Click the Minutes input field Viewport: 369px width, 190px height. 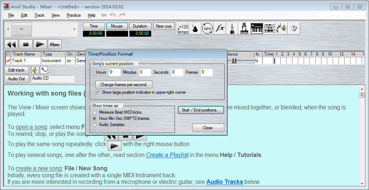click(145, 72)
